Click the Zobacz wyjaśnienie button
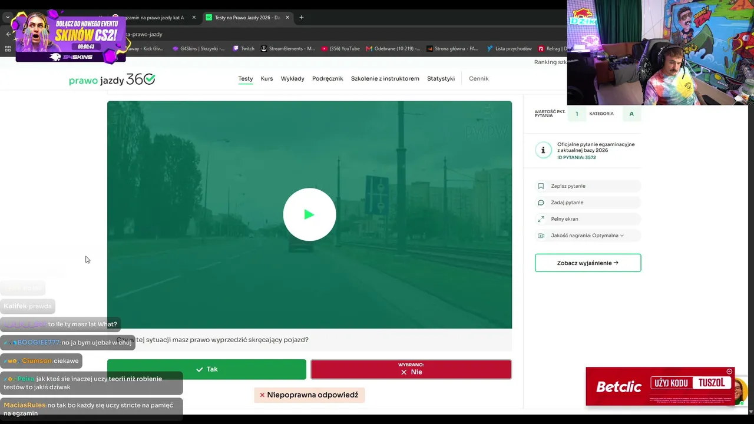Image resolution: width=754 pixels, height=424 pixels. pyautogui.click(x=588, y=263)
